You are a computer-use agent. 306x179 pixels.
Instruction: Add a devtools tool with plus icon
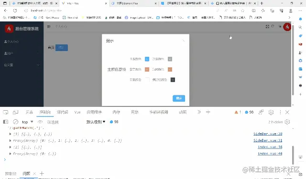(208, 112)
